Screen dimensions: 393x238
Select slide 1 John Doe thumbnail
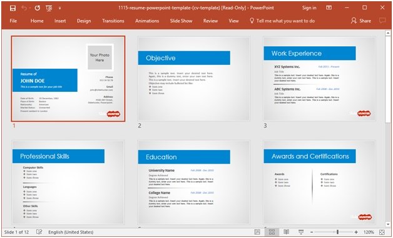pyautogui.click(x=68, y=79)
